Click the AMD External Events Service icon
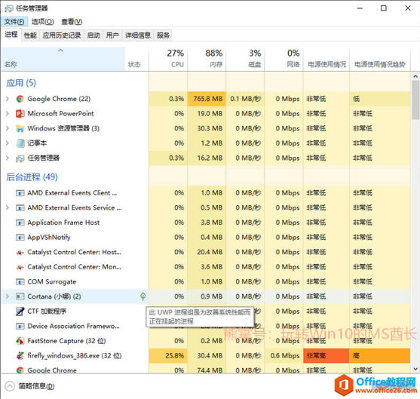This screenshot has height=399, width=420. tap(20, 208)
